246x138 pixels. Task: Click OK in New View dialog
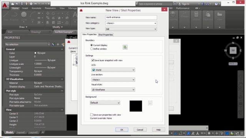point(122,130)
